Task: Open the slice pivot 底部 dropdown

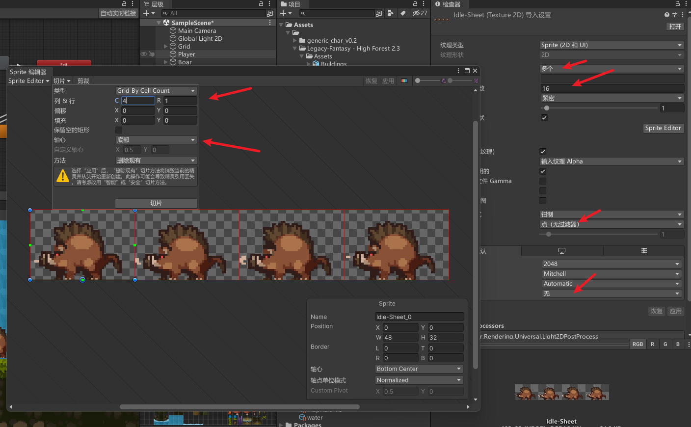Action: pos(156,140)
